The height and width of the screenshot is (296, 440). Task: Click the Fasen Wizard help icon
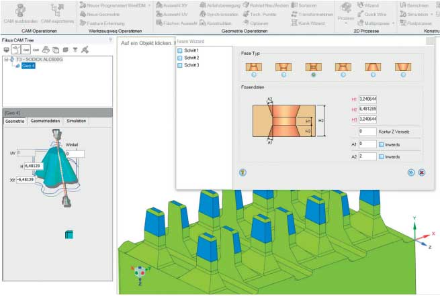[242, 172]
